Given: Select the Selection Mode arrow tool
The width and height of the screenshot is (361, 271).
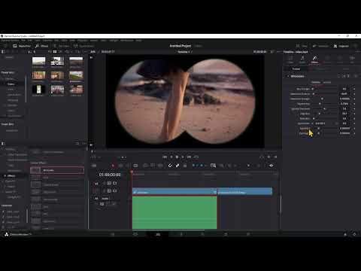Looking at the screenshot, I should 113,166.
